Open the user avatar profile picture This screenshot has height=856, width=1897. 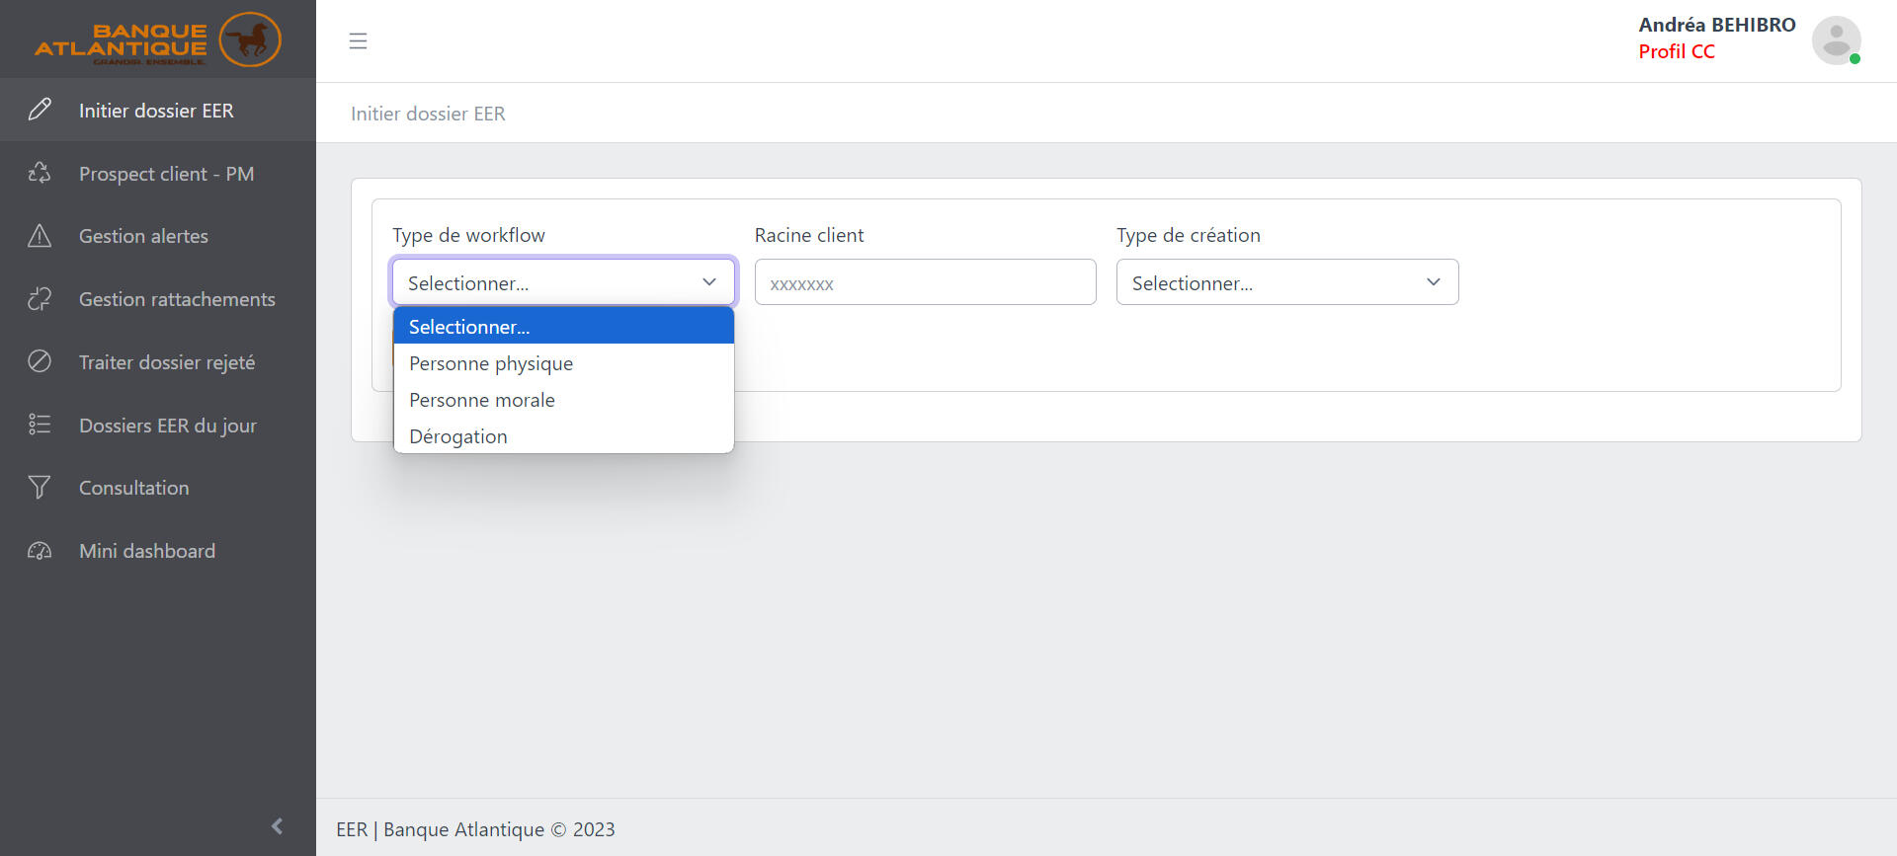point(1836,40)
